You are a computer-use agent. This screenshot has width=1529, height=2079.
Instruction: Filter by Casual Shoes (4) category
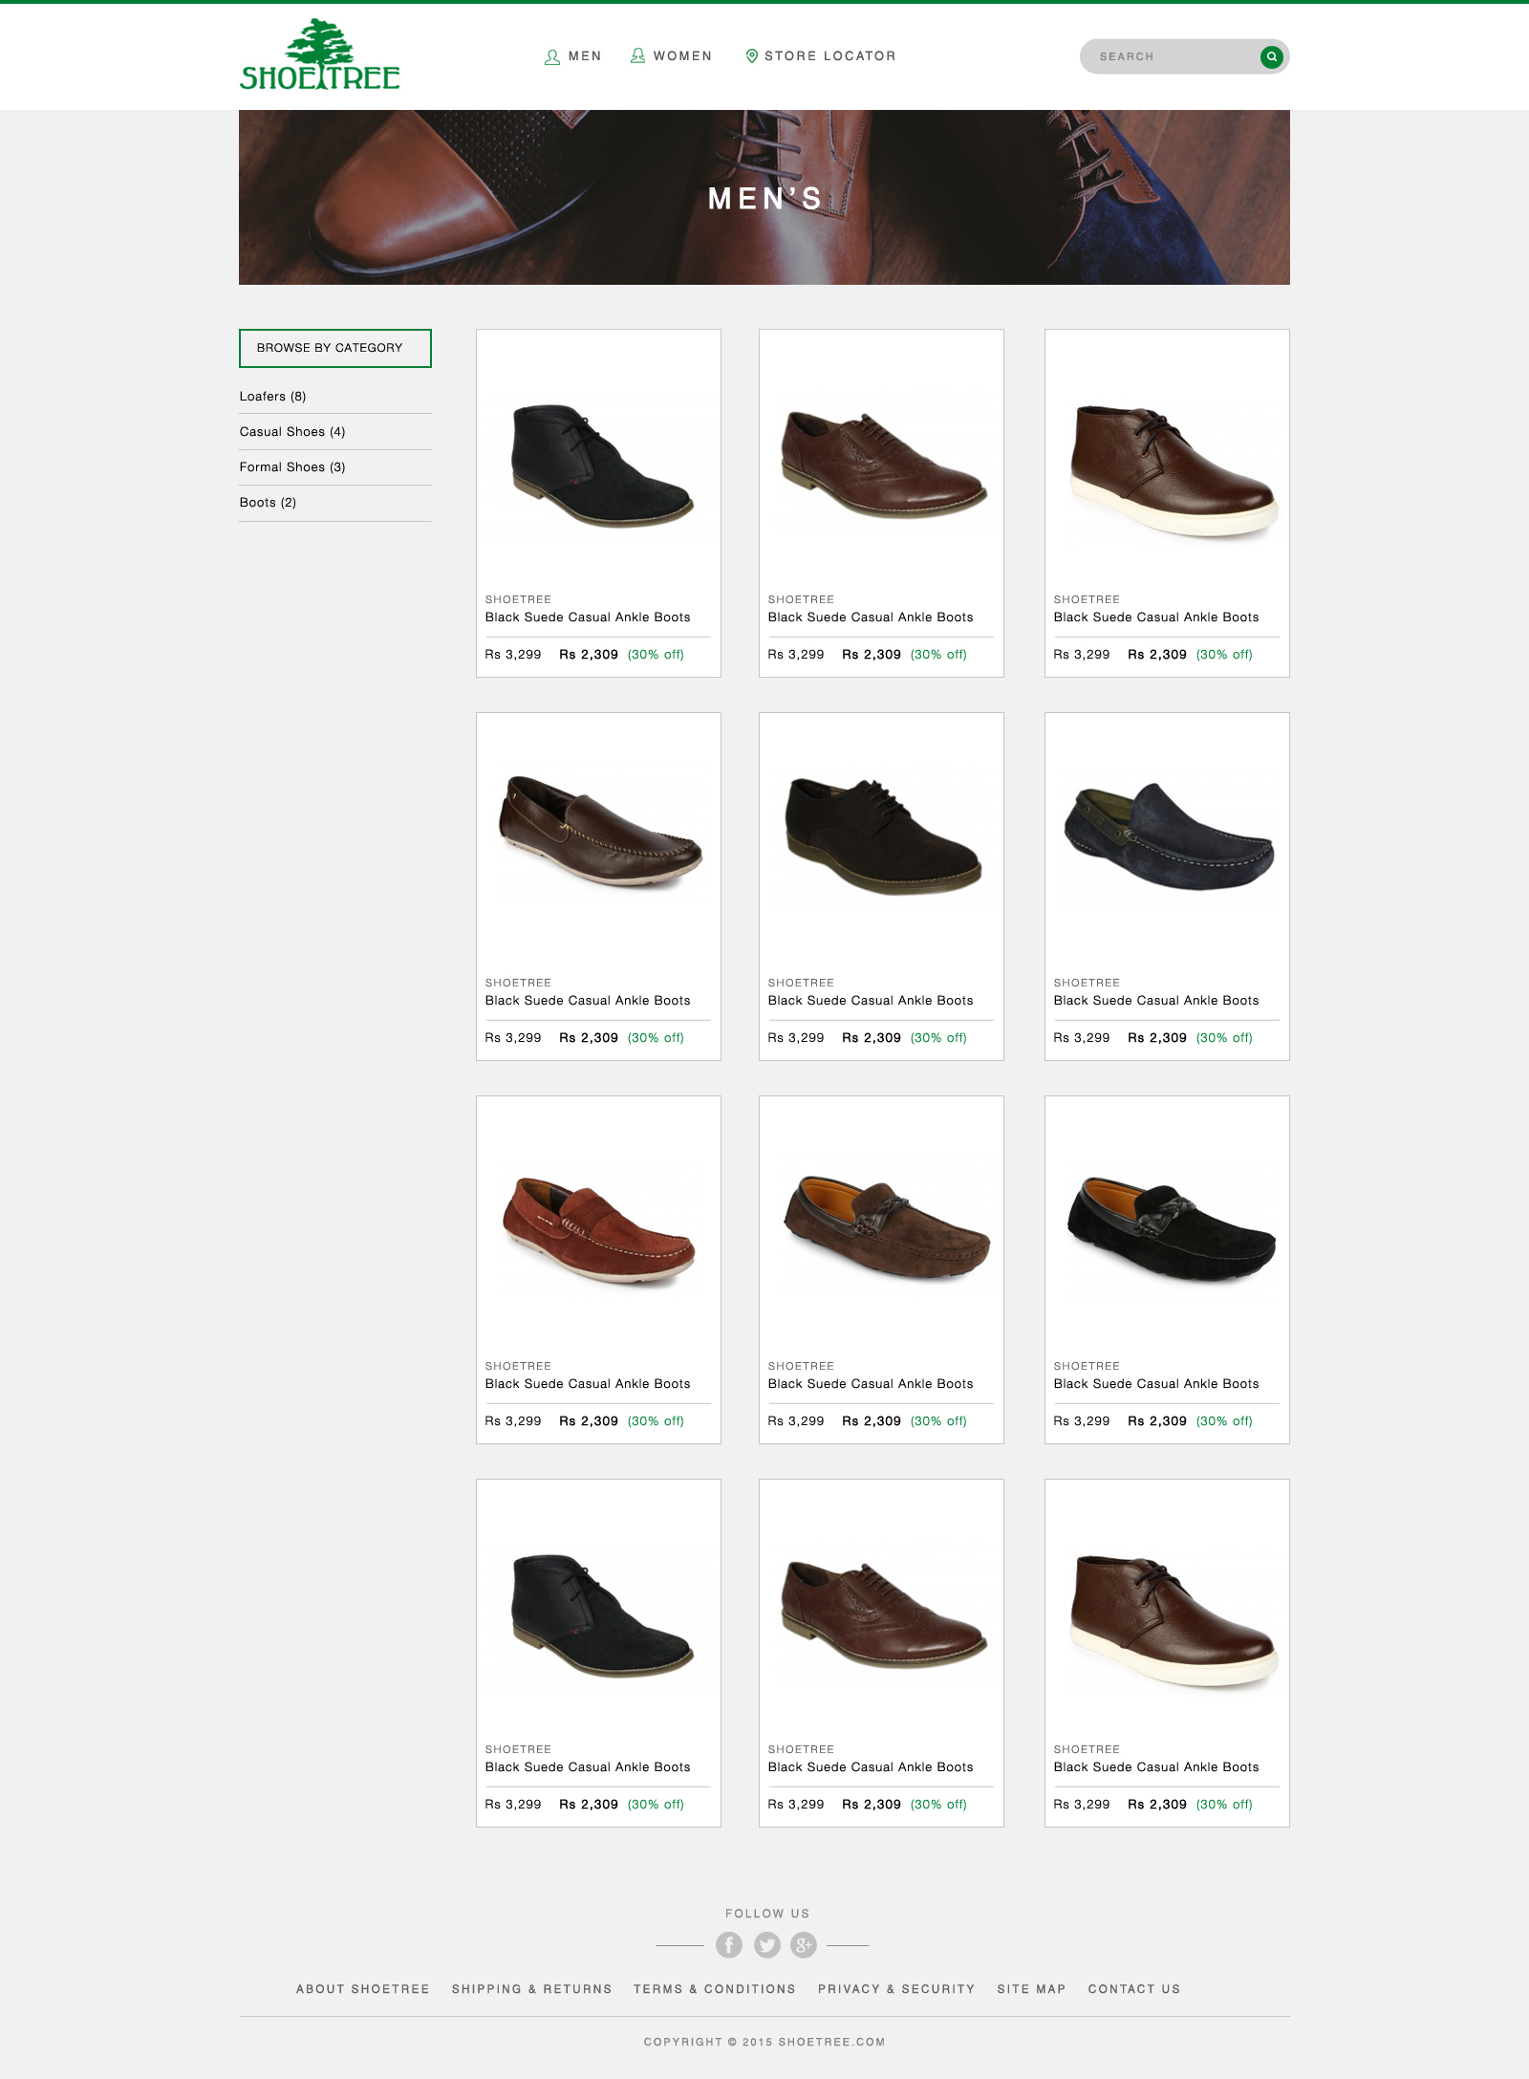[292, 432]
